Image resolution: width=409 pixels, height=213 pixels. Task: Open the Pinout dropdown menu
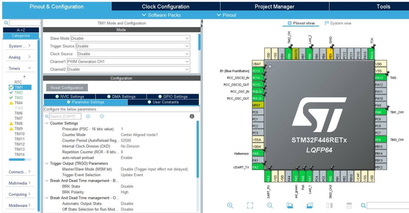[226, 15]
